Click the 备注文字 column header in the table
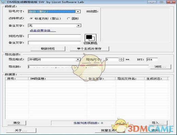 click(x=101, y=79)
